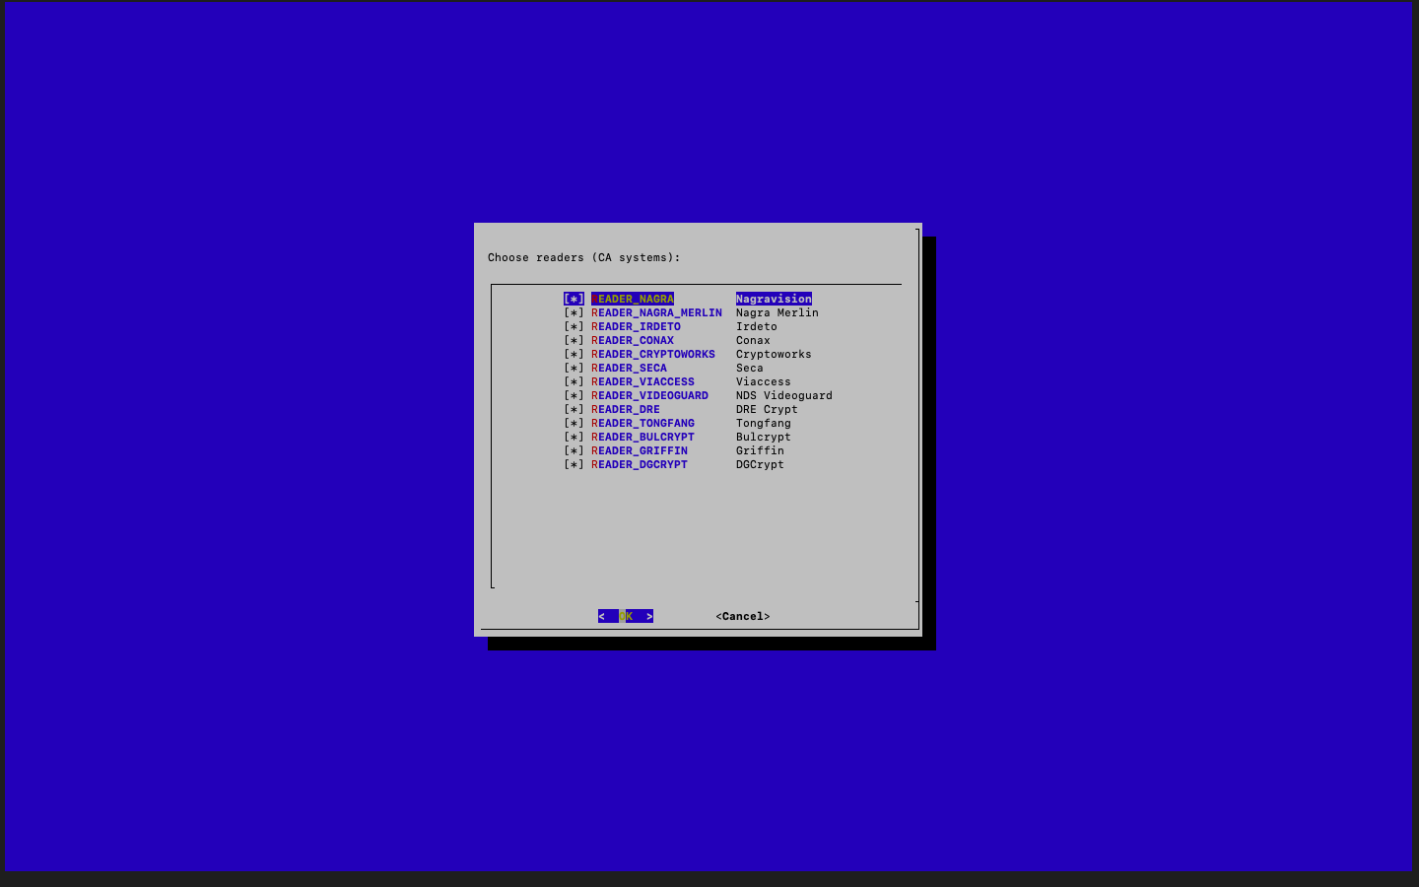1419x887 pixels.
Task: Uncheck the READER_CONAX checkbox
Action: pyautogui.click(x=574, y=340)
